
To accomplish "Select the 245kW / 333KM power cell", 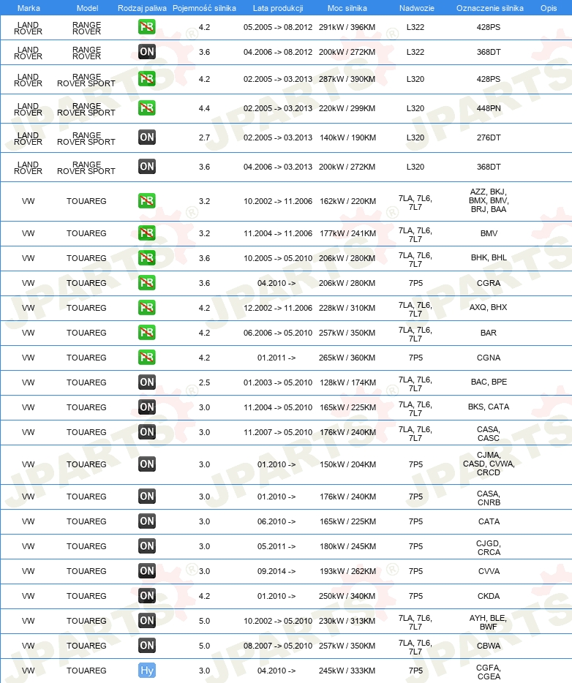I will [347, 670].
